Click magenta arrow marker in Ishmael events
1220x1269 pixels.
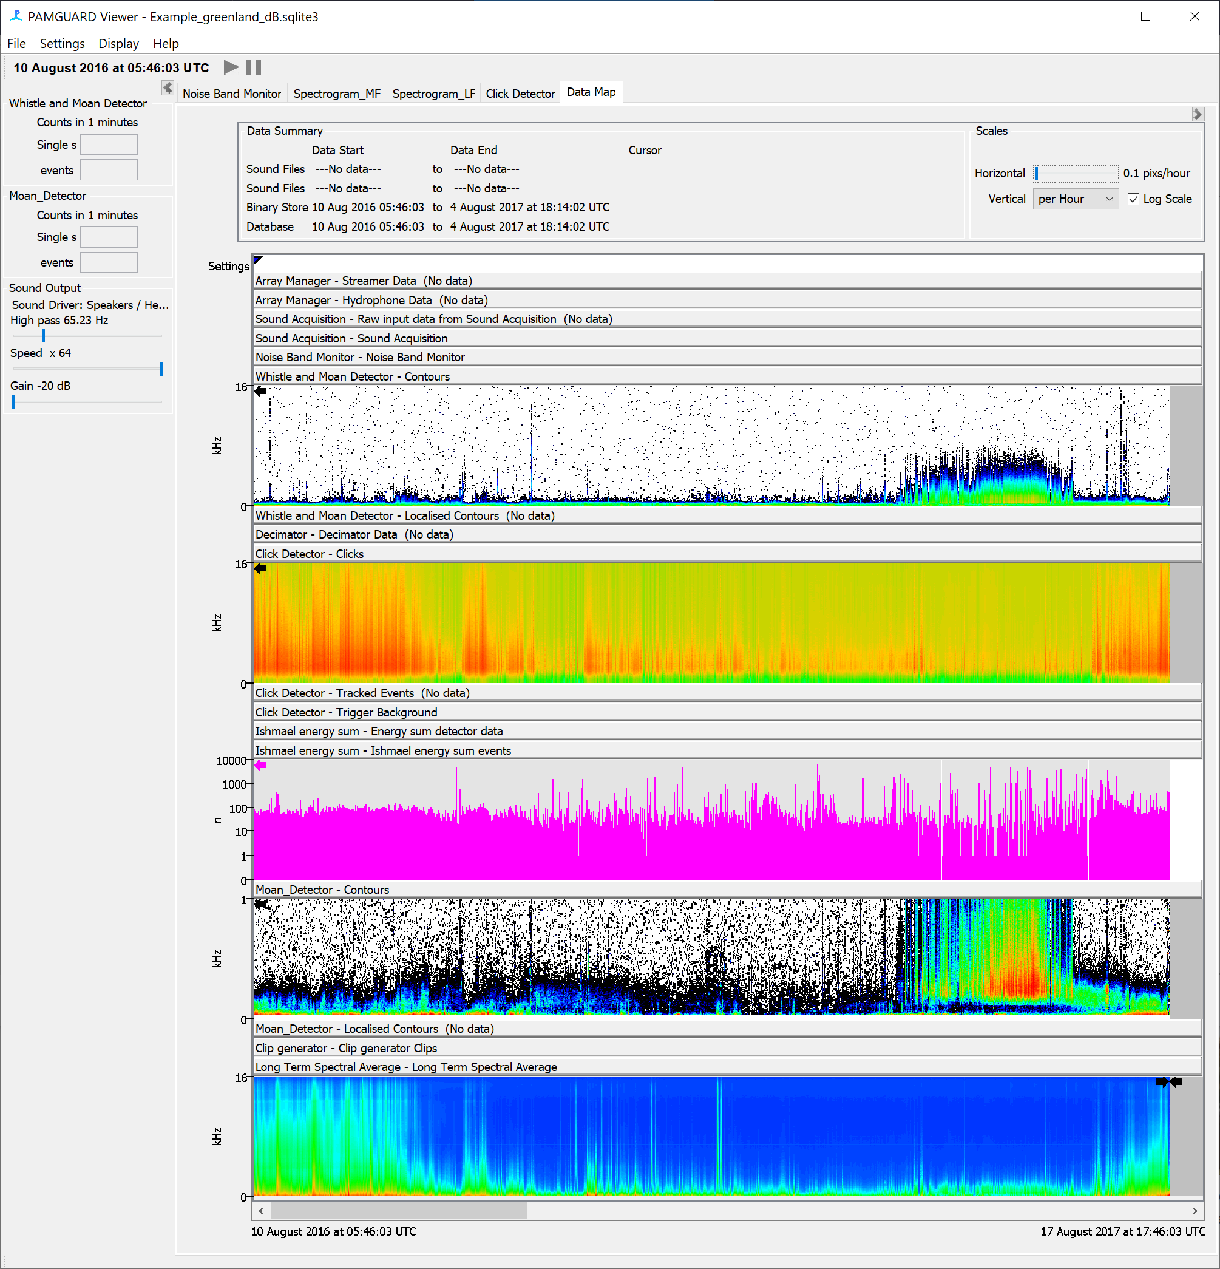(x=260, y=765)
